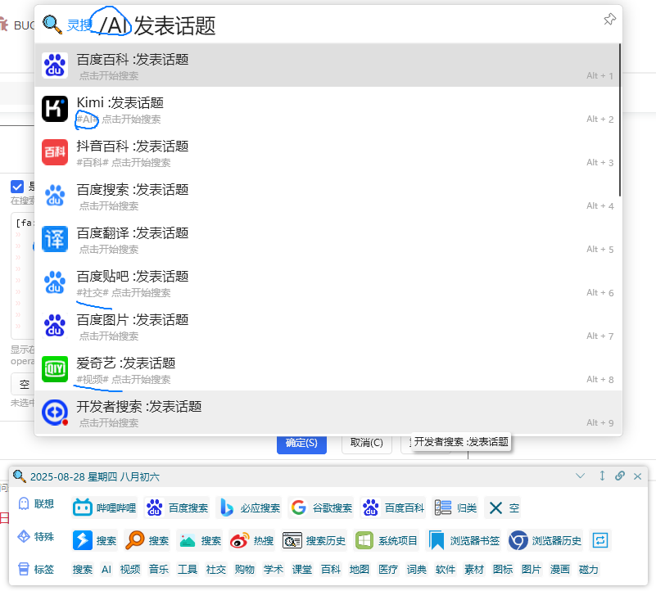Image resolution: width=656 pixels, height=591 pixels.
Task: Open the Weibo 热搜 item
Action: pyautogui.click(x=252, y=540)
